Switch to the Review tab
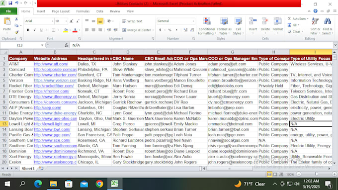The image size is (338, 190). 115,11
